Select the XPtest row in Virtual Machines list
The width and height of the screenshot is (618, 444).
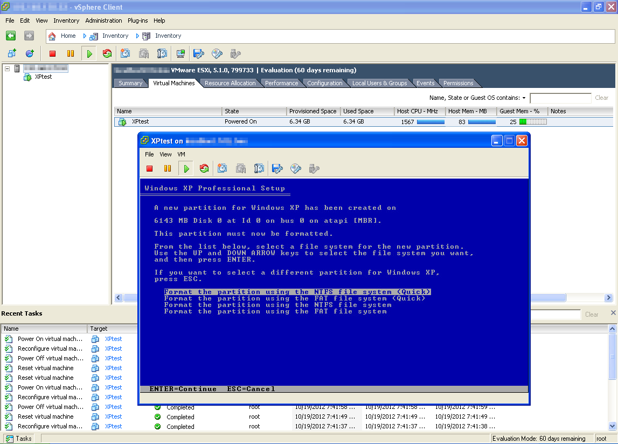pyautogui.click(x=363, y=121)
